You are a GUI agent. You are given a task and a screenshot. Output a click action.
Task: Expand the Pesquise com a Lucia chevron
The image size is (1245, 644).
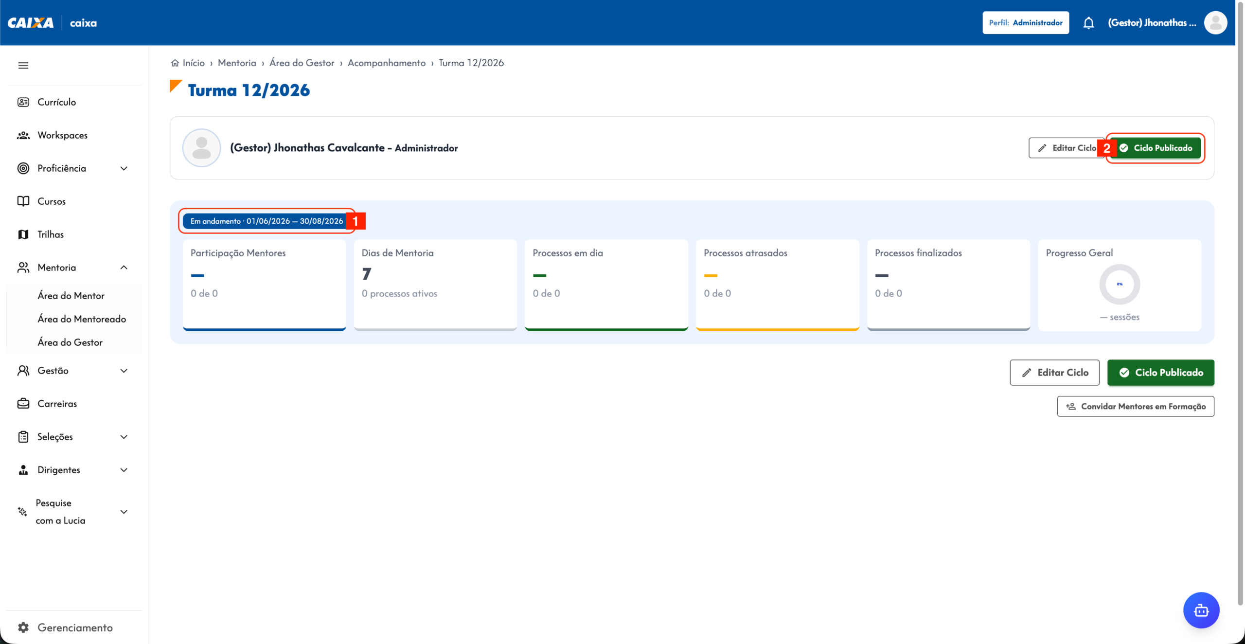(x=124, y=512)
